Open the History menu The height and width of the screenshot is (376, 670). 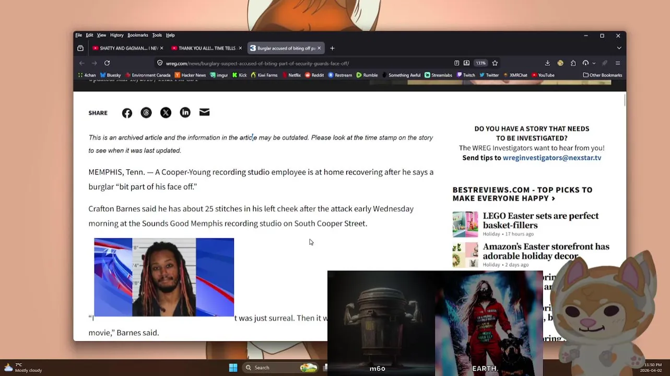pyautogui.click(x=117, y=35)
